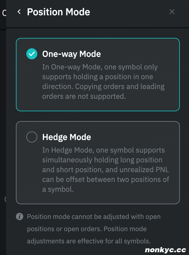The height and width of the screenshot is (255, 189).
Task: Close the Position Mode panel with X
Action: [x=172, y=12]
